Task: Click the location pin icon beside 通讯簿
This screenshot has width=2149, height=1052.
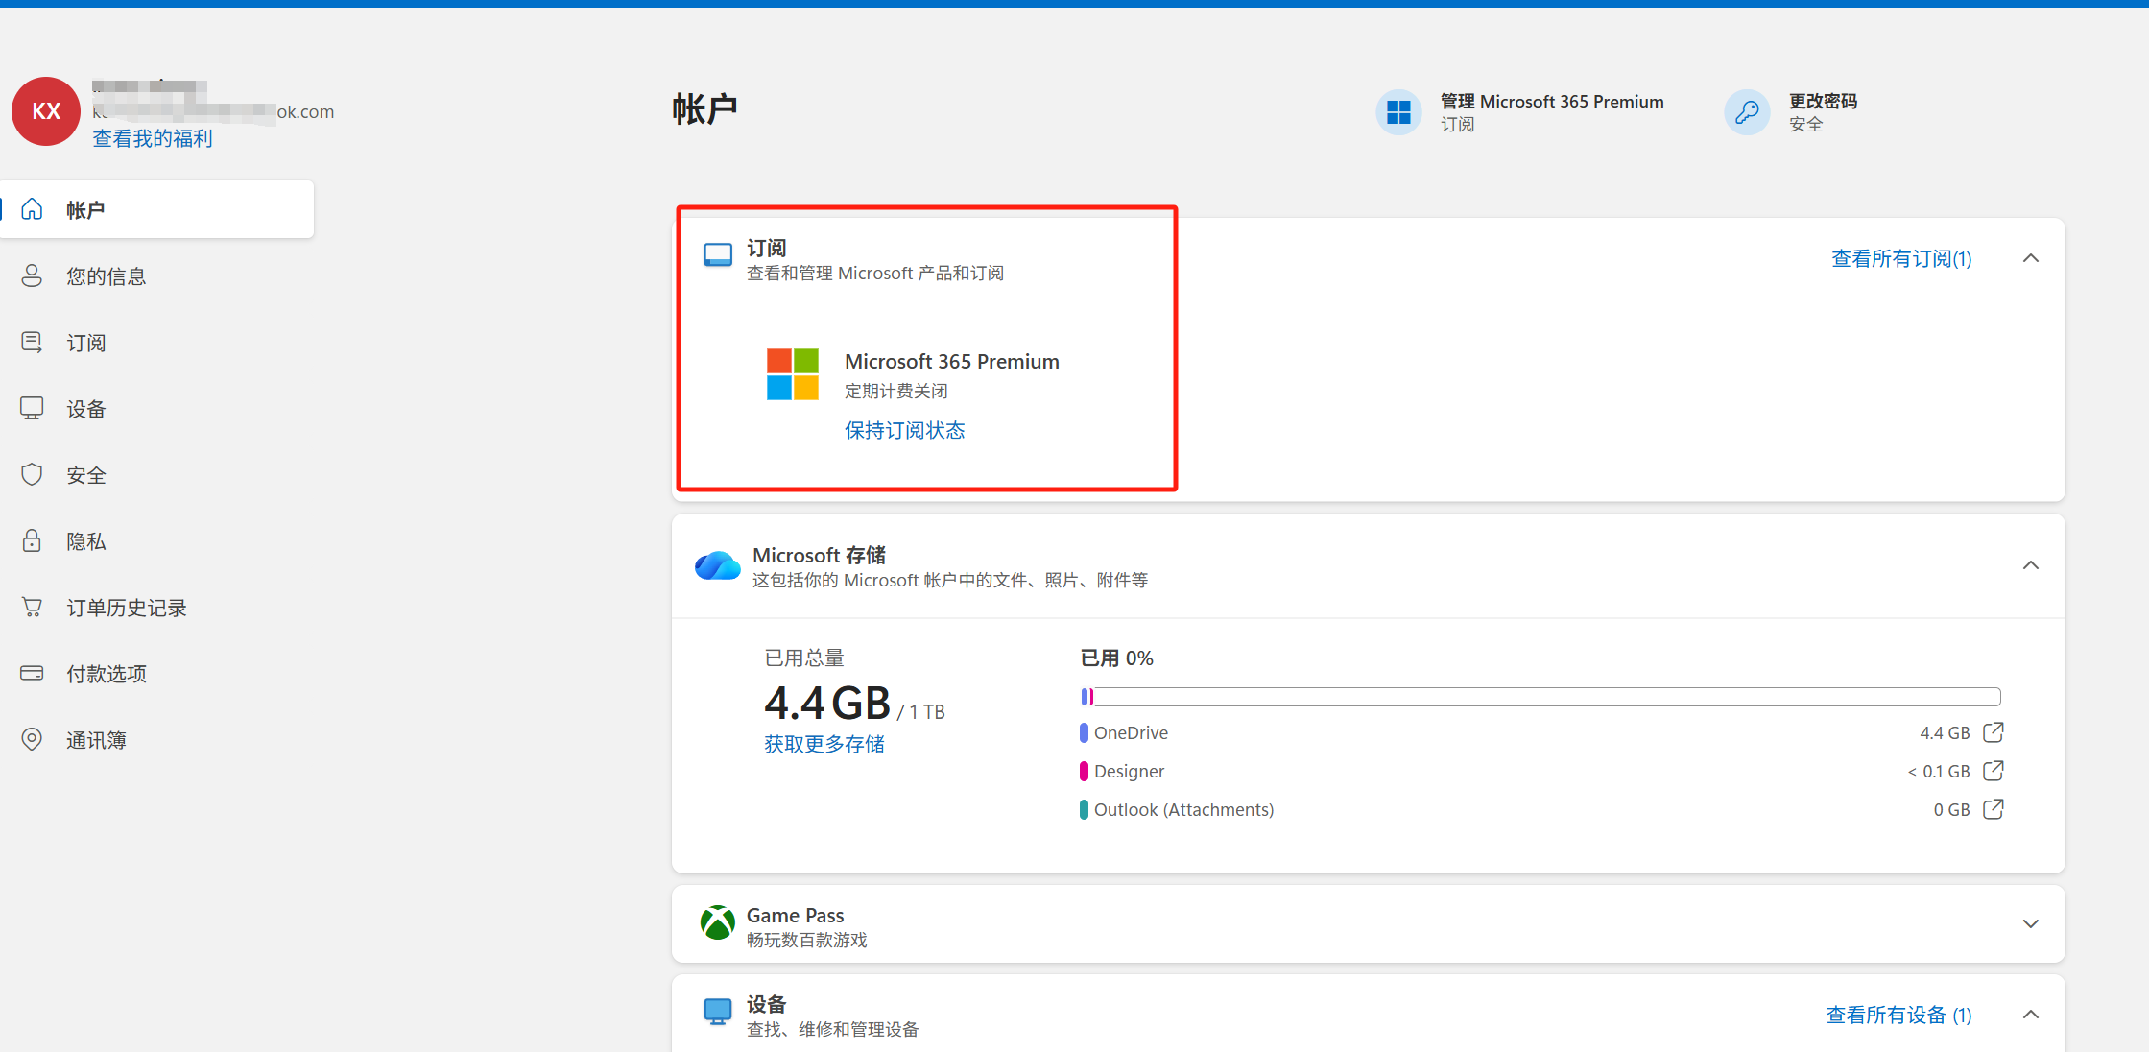Action: pyautogui.click(x=32, y=739)
